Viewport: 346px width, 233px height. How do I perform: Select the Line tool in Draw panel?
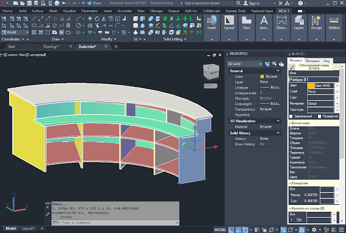[x=34, y=19]
